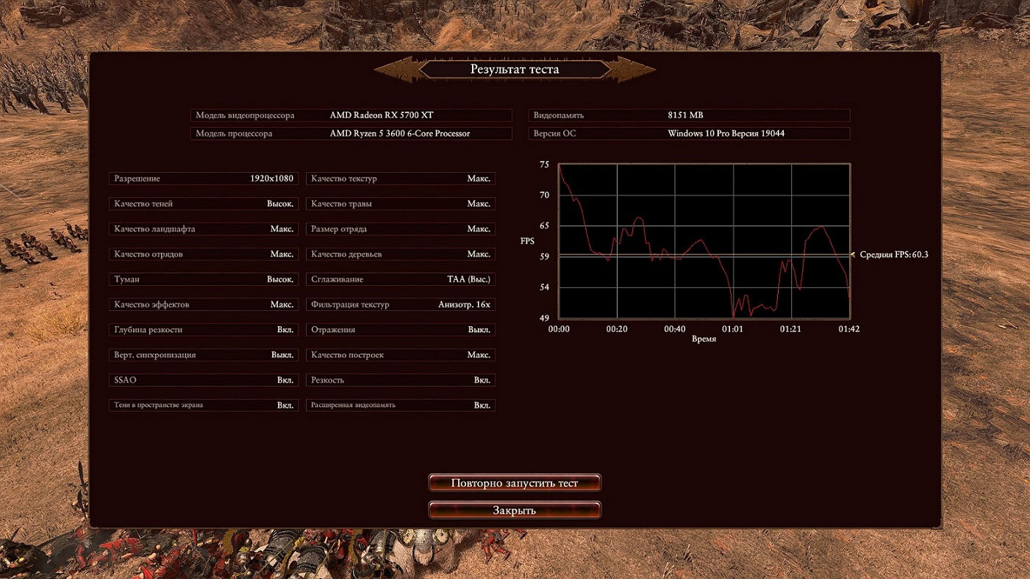Click the Туман setting row
This screenshot has height=579, width=1030.
pos(204,279)
